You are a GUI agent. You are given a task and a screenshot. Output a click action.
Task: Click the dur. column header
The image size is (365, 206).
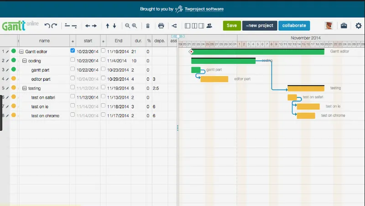(x=138, y=41)
